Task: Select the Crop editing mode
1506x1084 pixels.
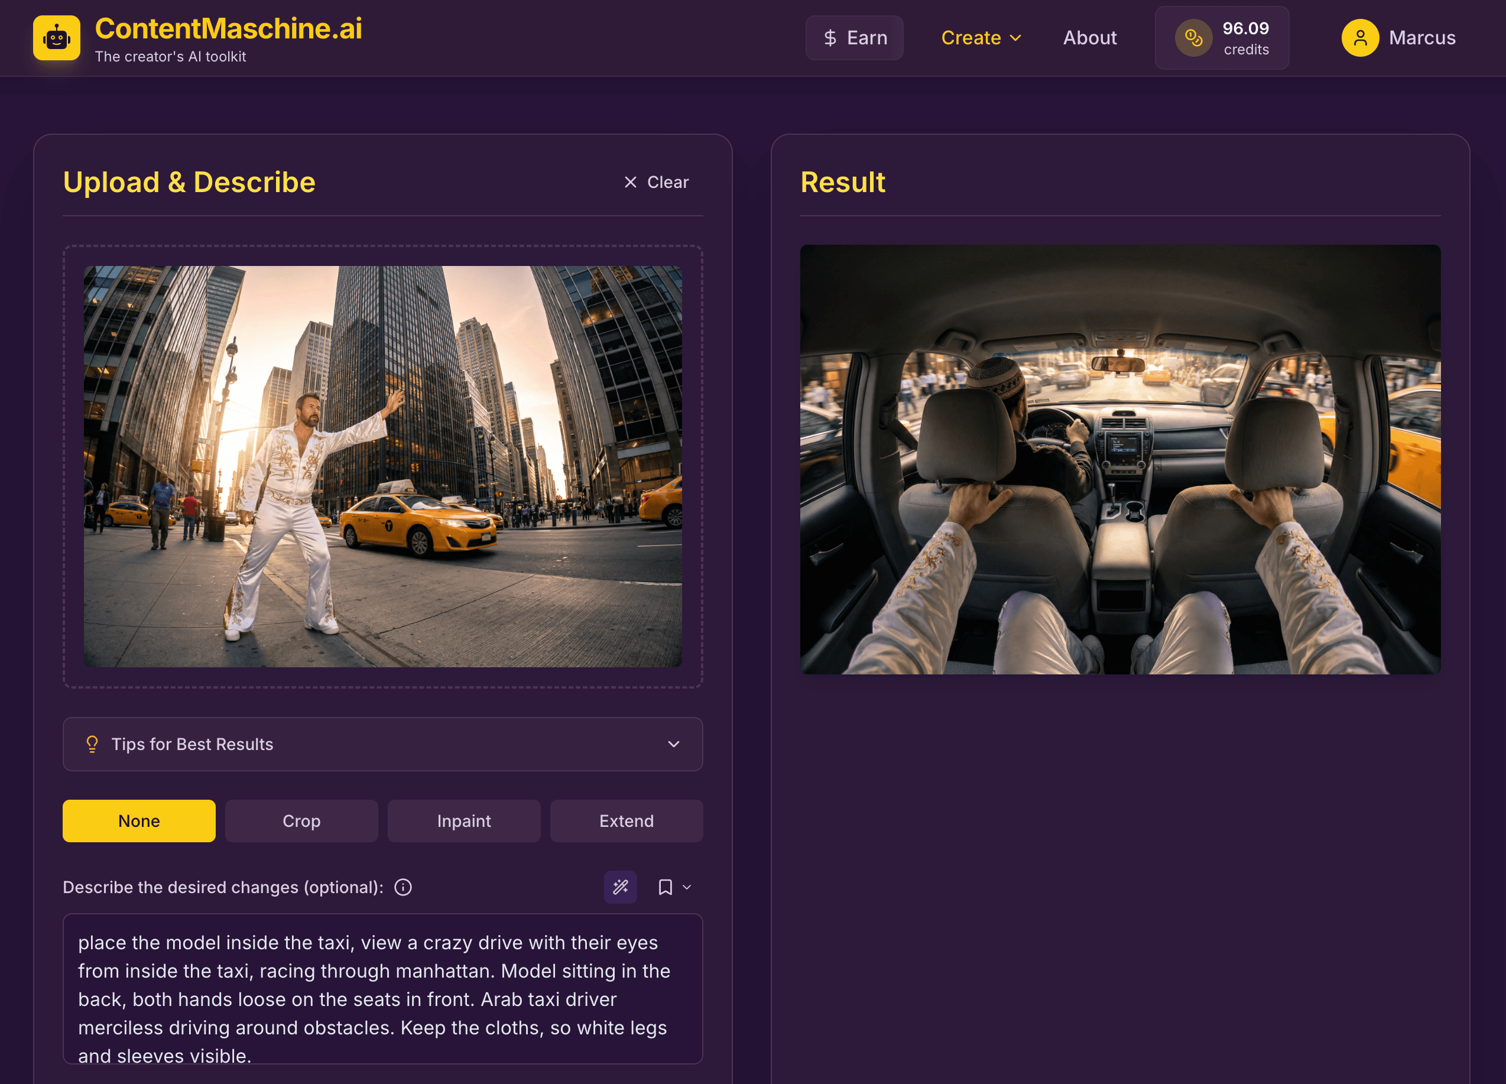Action: point(301,820)
